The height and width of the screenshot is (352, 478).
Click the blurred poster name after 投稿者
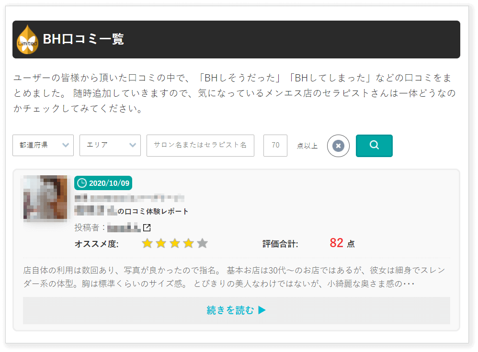(x=124, y=227)
